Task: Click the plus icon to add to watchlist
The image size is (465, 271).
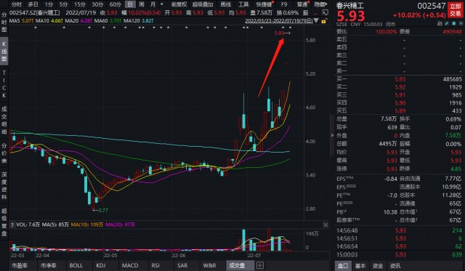Action: pyautogui.click(x=461, y=23)
